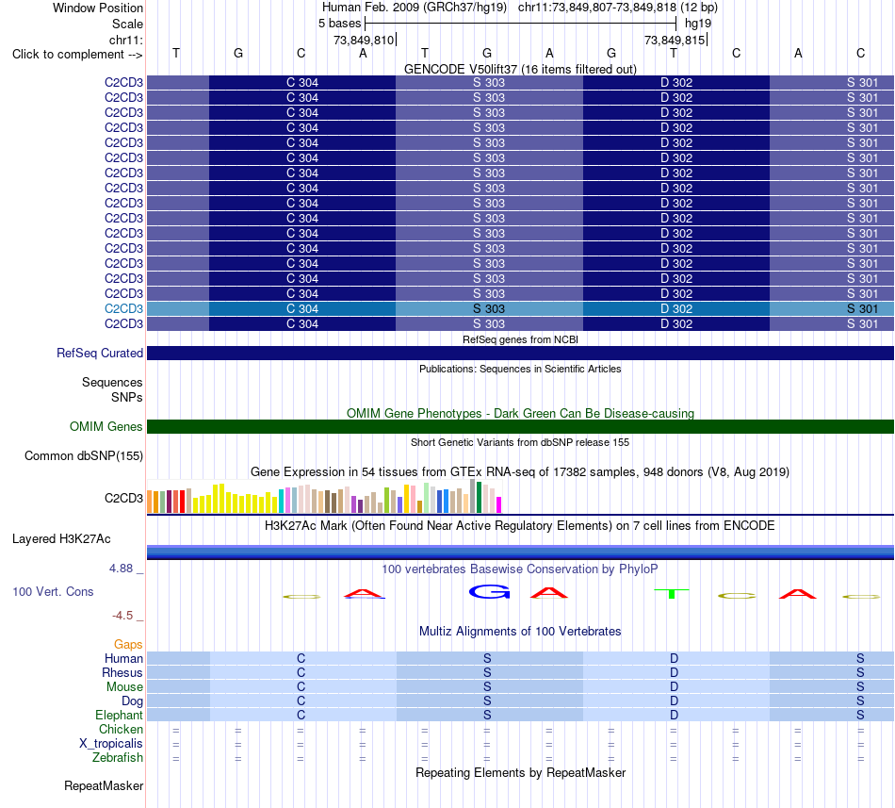Click the large blue G conservation logo letter
Screen dimensions: 895x808
coord(489,592)
